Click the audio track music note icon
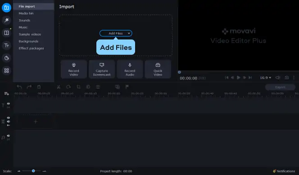This screenshot has width=299, height=175. pyautogui.click(x=3, y=138)
